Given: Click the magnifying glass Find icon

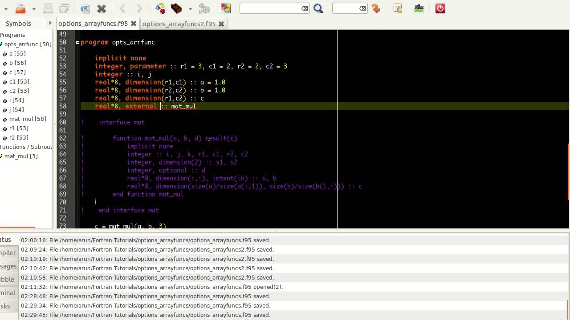Looking at the screenshot, I should pyautogui.click(x=318, y=8).
